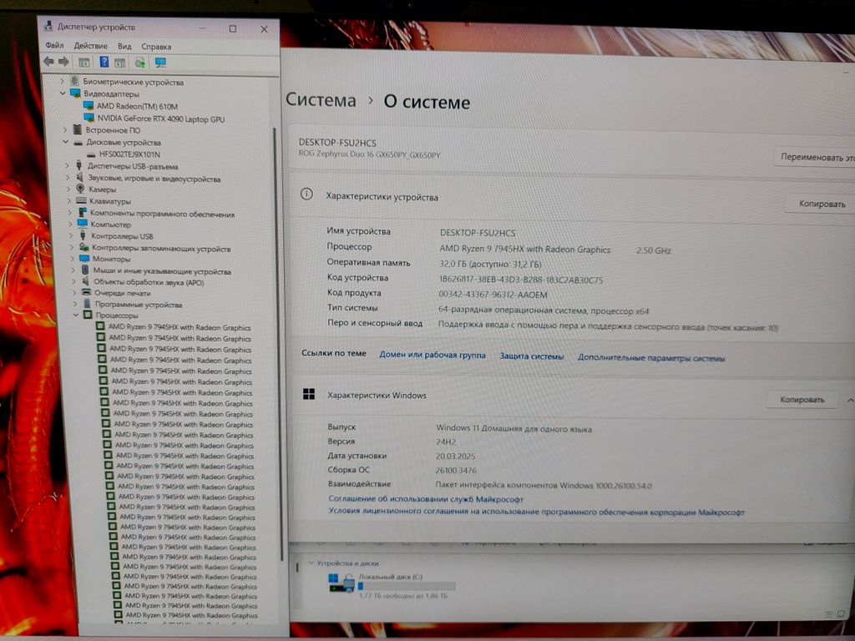Click the 32,0 ГБ memory value

tap(490, 265)
